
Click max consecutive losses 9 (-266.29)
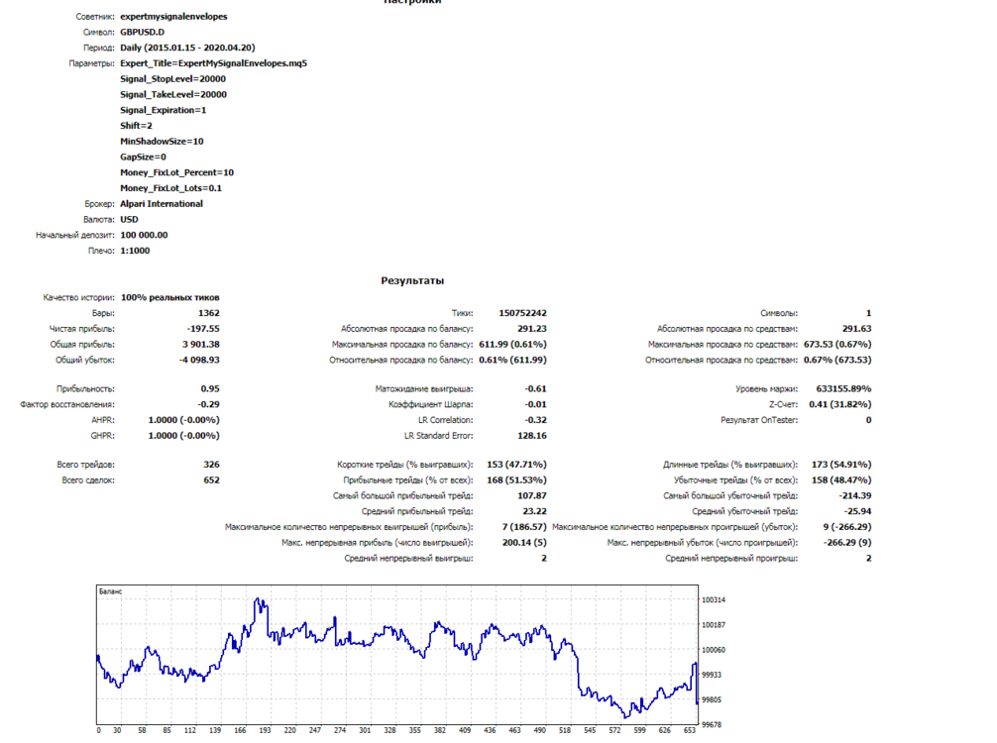pos(847,527)
